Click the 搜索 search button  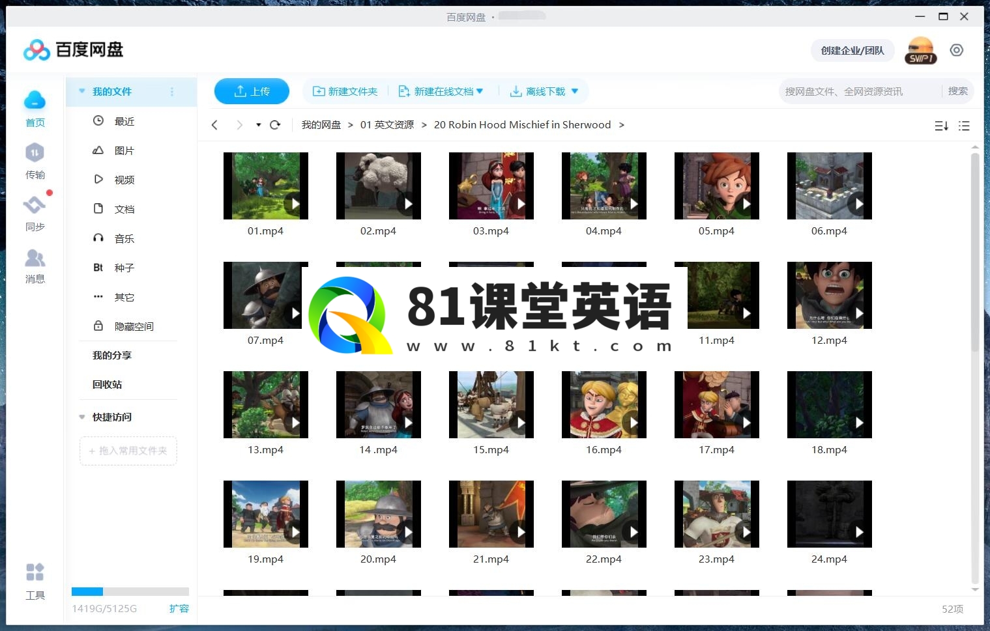[x=957, y=91]
